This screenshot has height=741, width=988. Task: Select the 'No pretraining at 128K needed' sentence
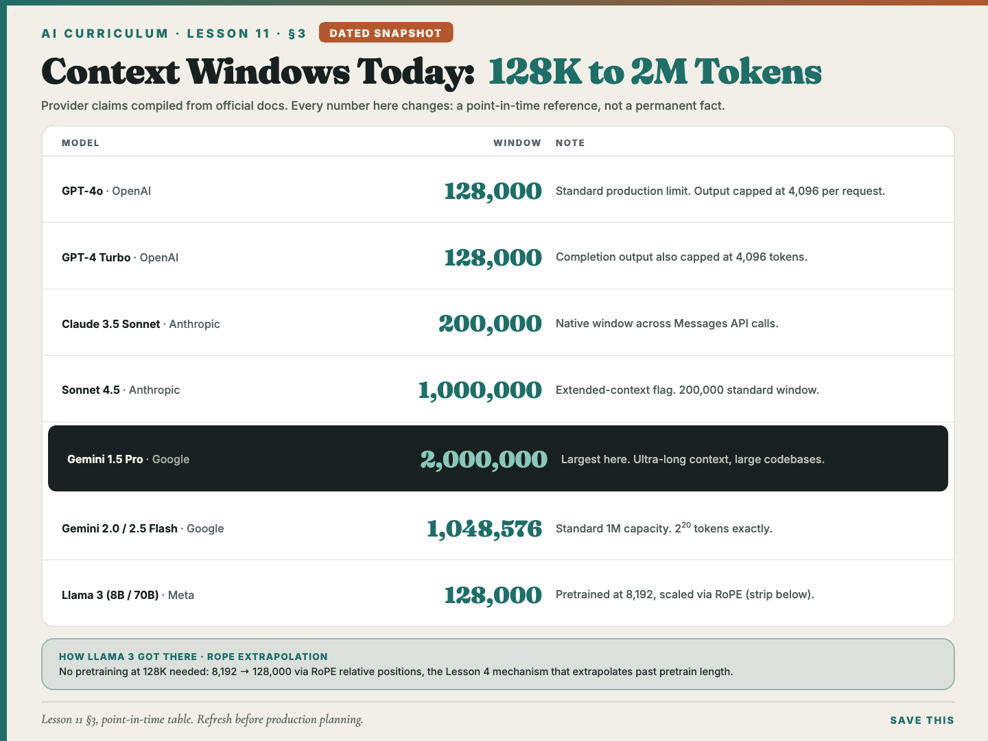coord(396,672)
